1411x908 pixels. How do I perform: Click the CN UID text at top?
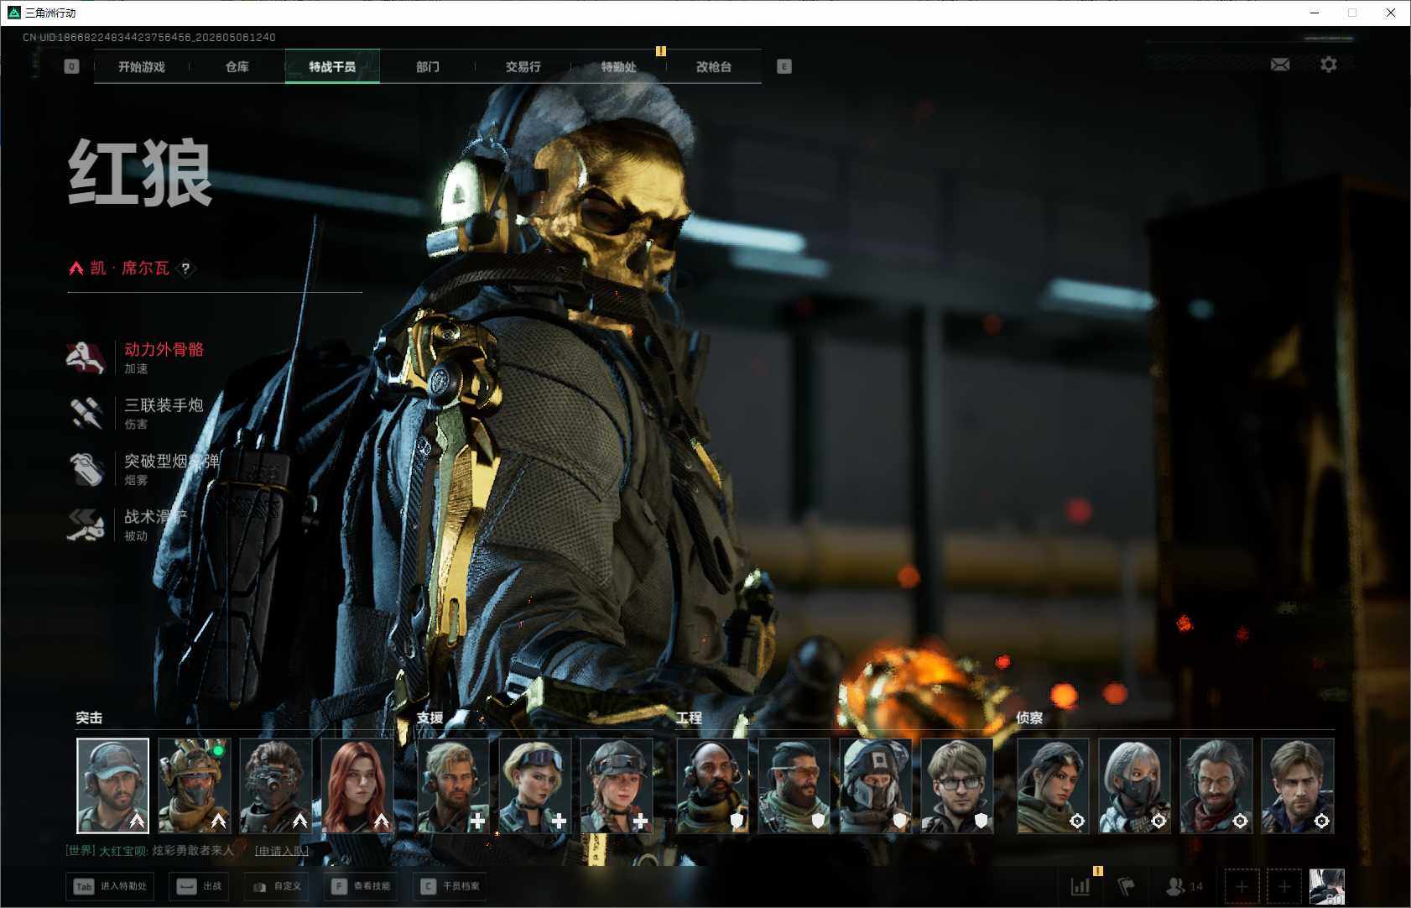(x=149, y=37)
